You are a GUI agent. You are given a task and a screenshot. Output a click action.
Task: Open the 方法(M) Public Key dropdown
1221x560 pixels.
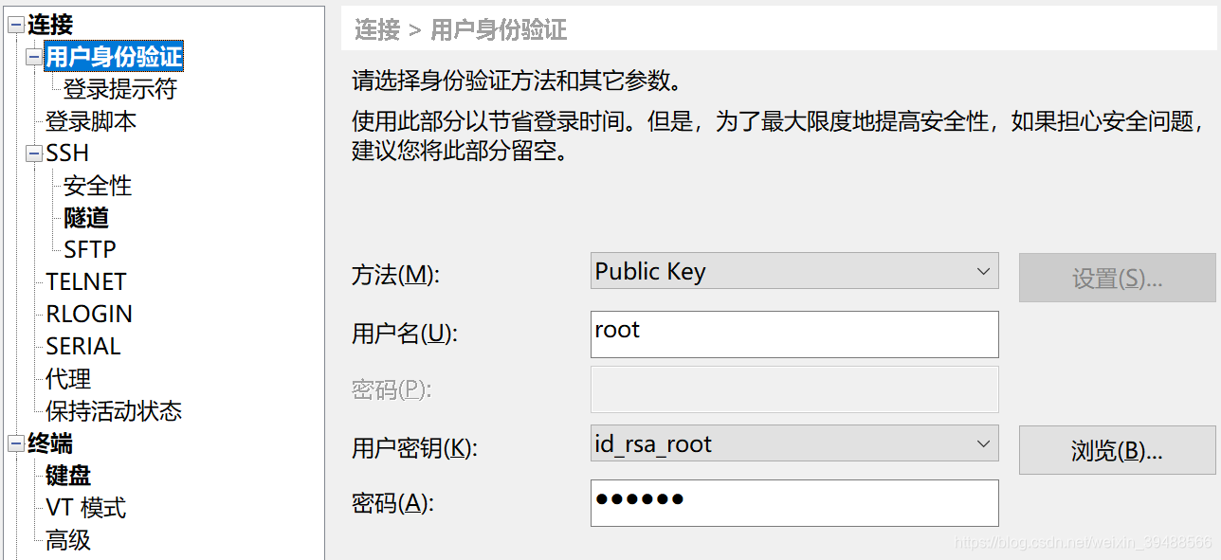794,271
